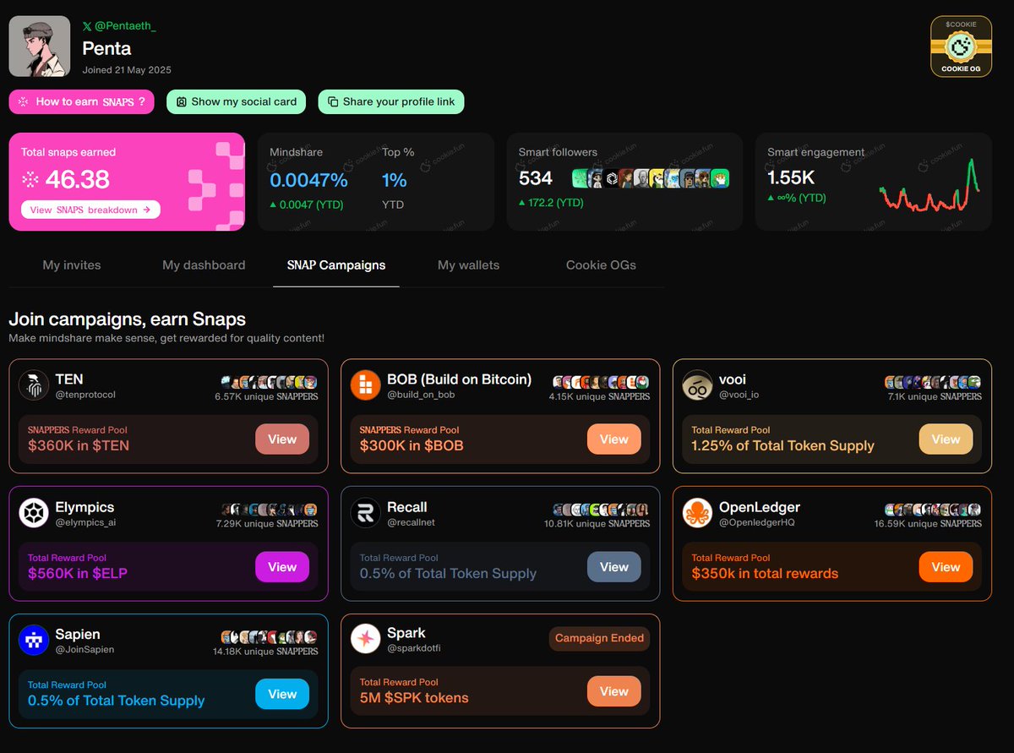1014x753 pixels.
Task: Click the @OpenledgerHQ handle
Action: point(756,522)
